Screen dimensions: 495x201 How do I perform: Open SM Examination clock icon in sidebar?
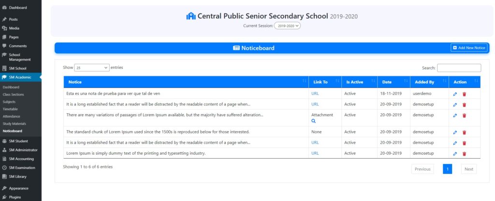coord(4,167)
